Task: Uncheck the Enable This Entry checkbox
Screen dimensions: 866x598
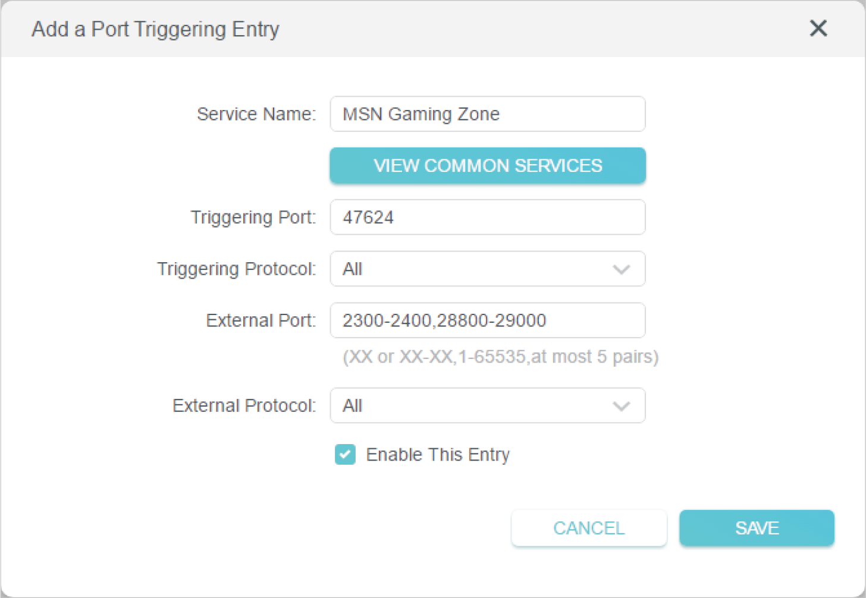Action: [345, 455]
